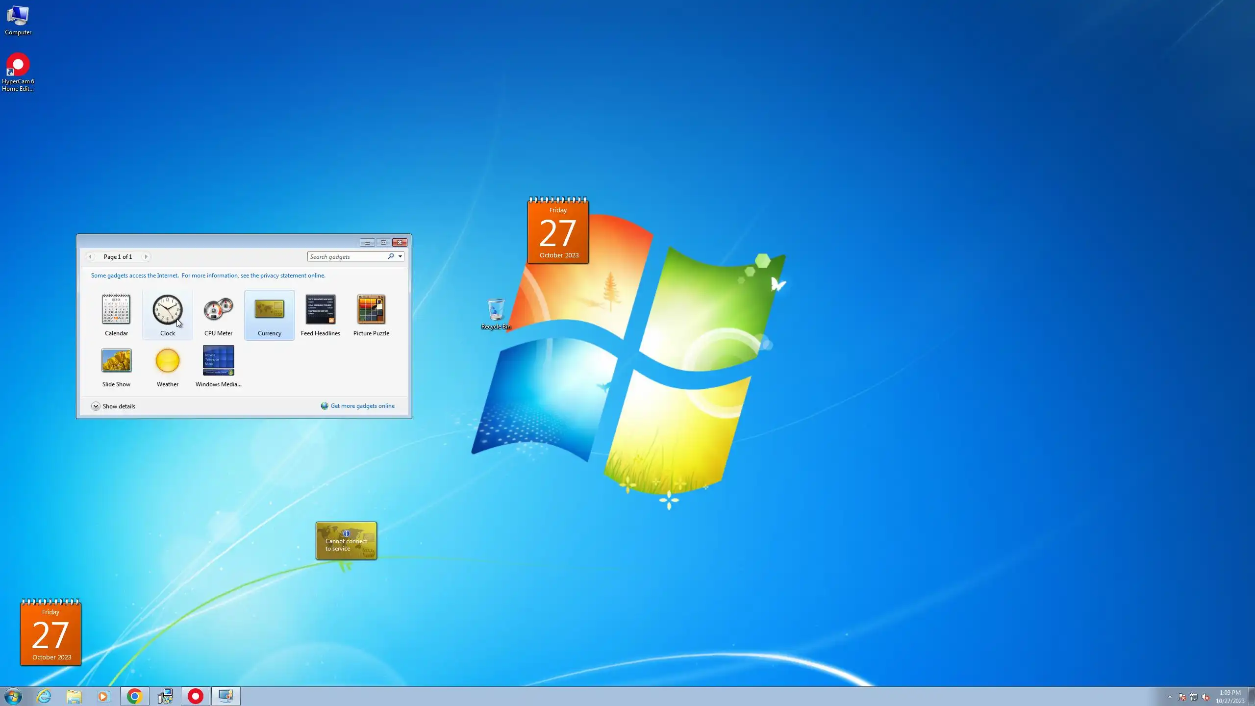Image resolution: width=1255 pixels, height=706 pixels.
Task: Select the Windows Media Center gadget
Action: pyautogui.click(x=218, y=361)
